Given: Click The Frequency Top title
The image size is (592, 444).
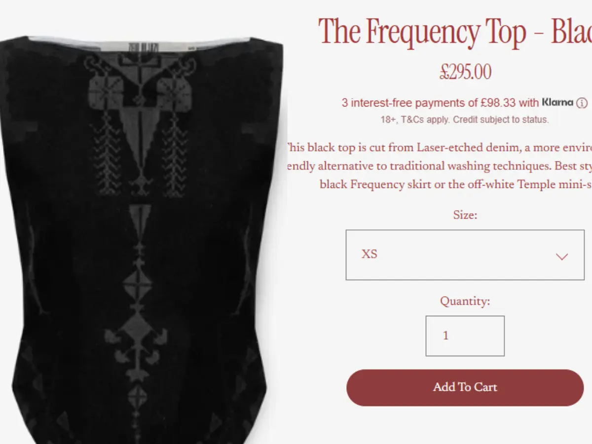Looking at the screenshot, I should (x=455, y=32).
